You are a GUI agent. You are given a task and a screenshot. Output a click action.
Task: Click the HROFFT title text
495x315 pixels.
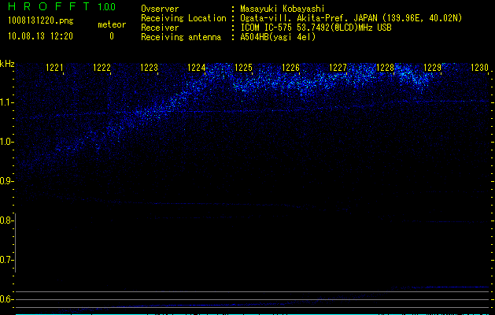[x=50, y=6]
